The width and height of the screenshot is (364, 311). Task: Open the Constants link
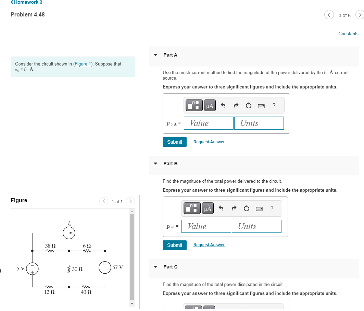pyautogui.click(x=348, y=34)
